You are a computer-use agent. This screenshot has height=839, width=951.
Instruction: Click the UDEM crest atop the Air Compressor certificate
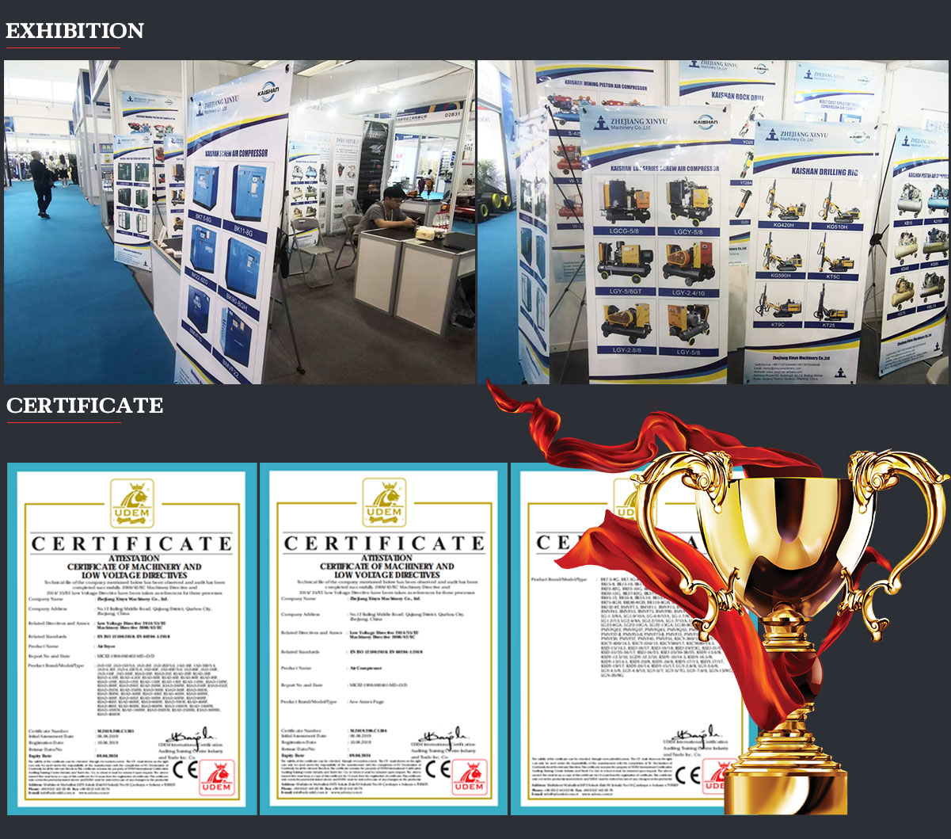(384, 502)
